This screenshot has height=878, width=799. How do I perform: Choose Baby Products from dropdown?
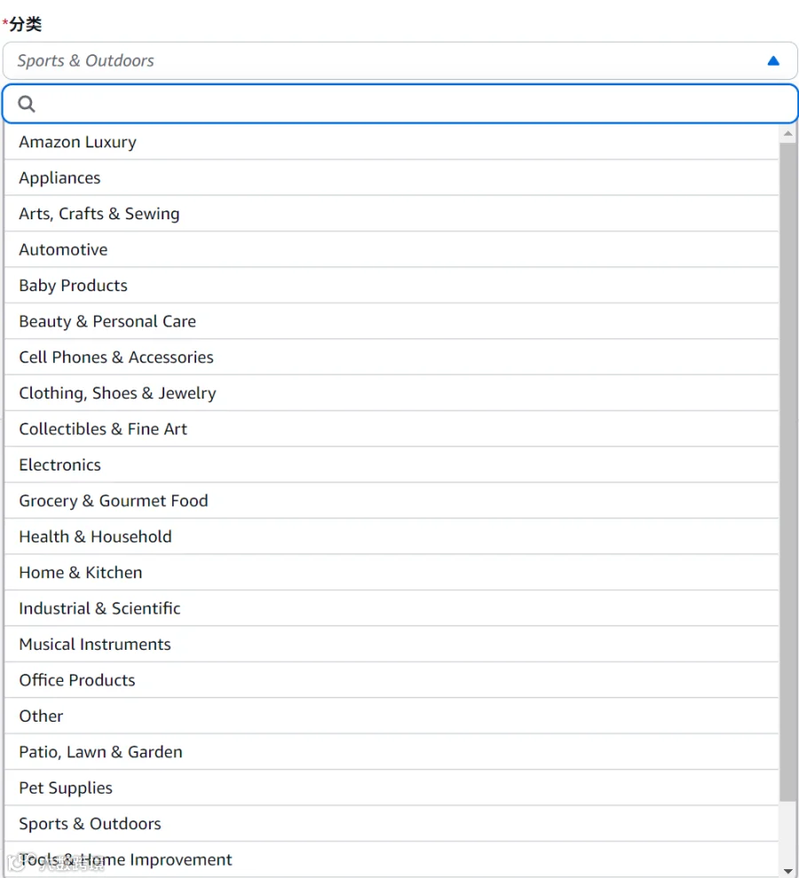(x=392, y=285)
